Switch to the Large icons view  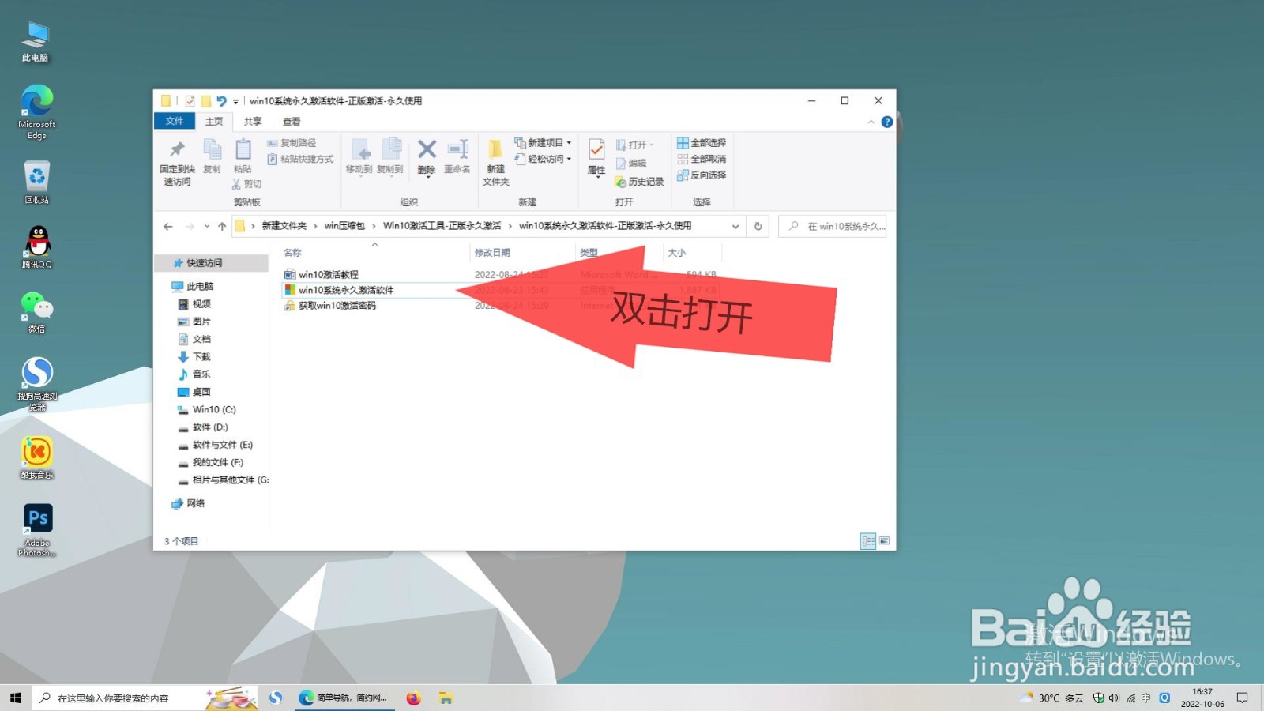[x=884, y=541]
